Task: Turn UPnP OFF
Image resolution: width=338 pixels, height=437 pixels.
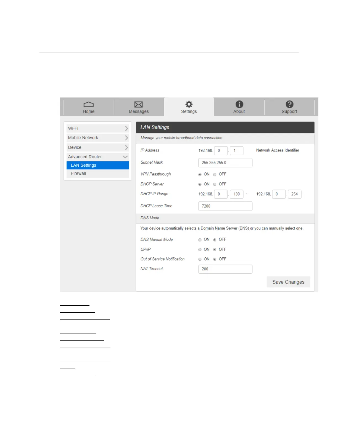Action: [x=215, y=250]
